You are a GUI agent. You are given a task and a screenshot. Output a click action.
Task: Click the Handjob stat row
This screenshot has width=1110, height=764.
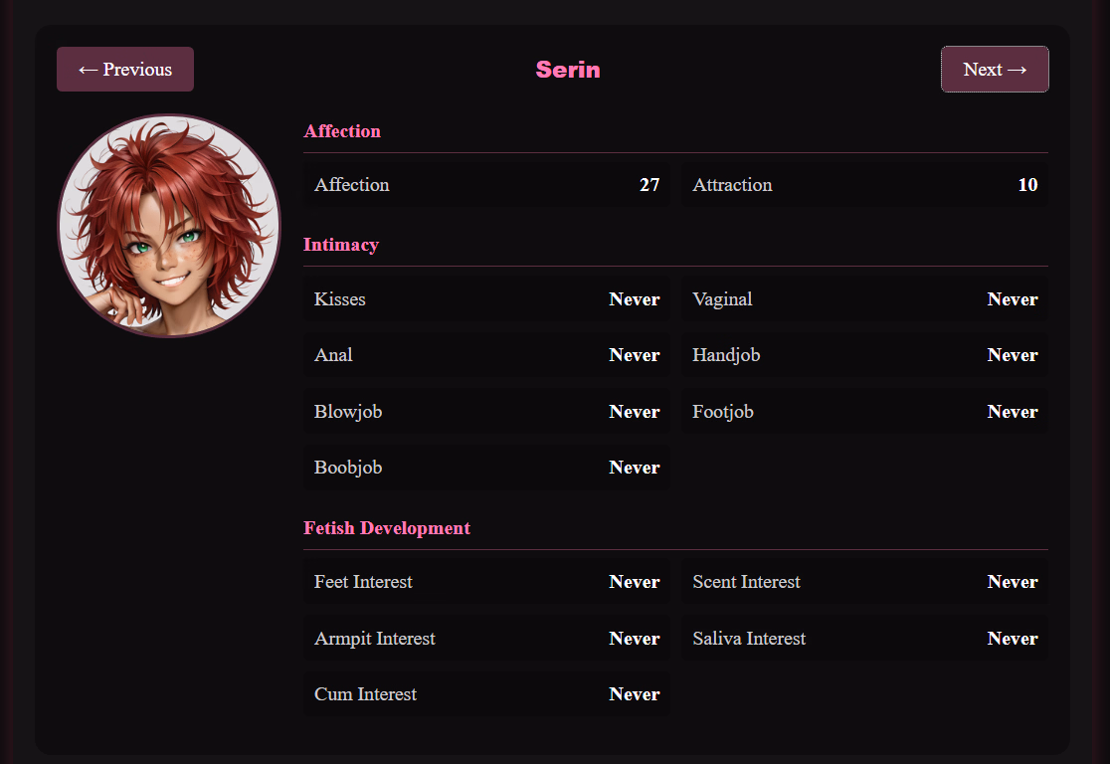point(864,355)
